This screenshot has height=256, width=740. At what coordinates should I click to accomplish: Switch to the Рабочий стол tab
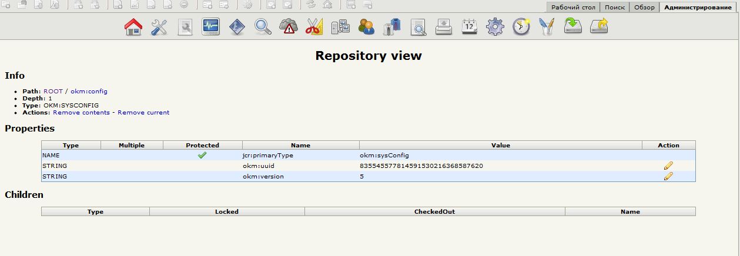(572, 7)
